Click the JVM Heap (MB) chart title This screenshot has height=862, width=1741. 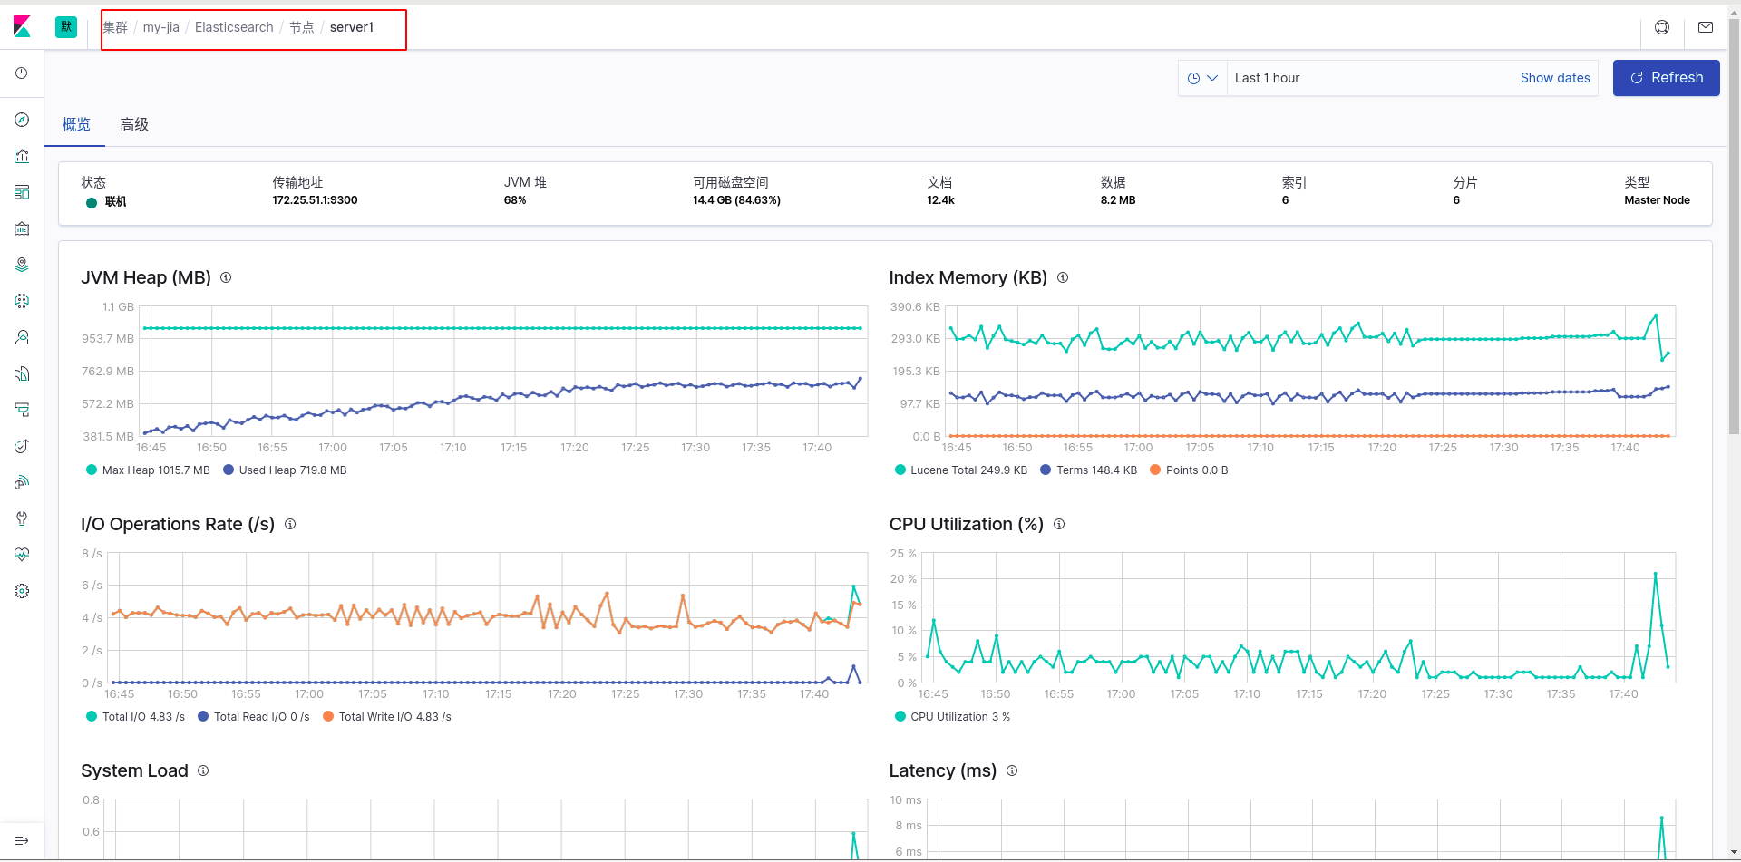click(146, 277)
